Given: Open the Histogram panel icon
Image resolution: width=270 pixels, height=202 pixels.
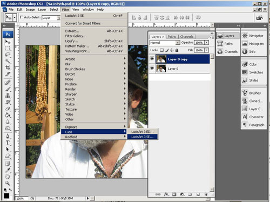Looking at the screenshot, I should (245, 44).
